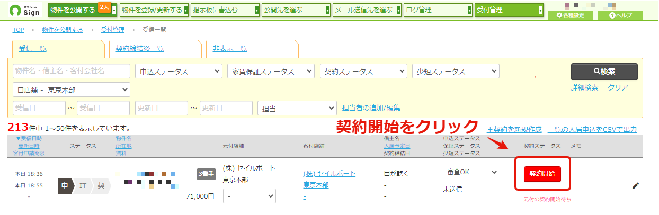Open the ログ管理 menu
The width and height of the screenshot is (659, 215).
[438, 10]
